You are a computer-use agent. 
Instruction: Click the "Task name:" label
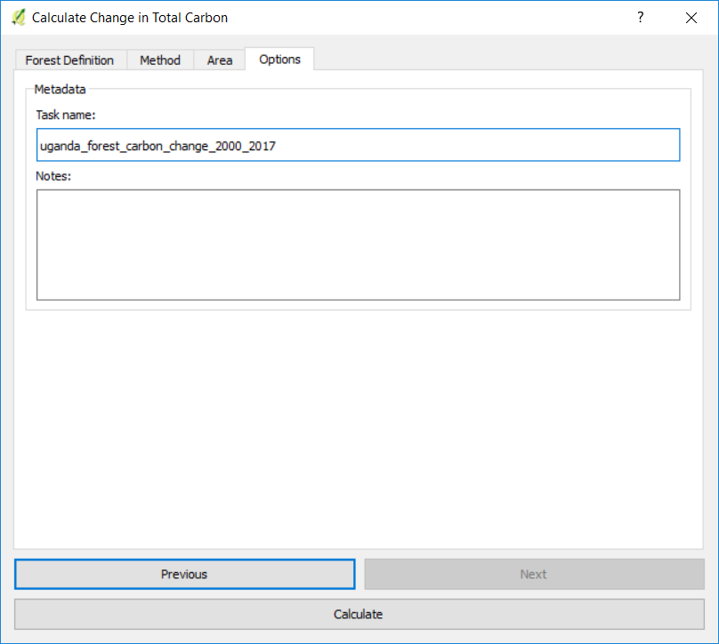[66, 115]
